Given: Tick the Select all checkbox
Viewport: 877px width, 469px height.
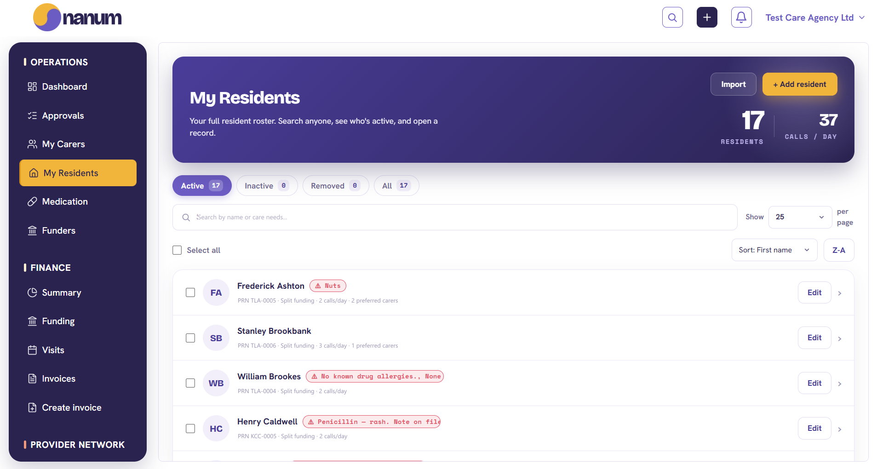Looking at the screenshot, I should 177,250.
